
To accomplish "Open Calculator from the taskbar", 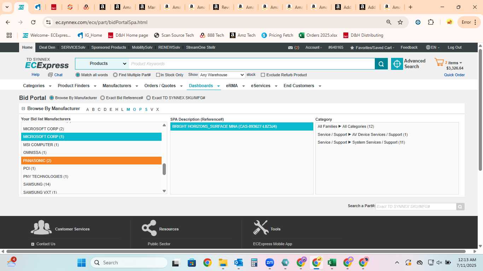I will click(x=254, y=263).
